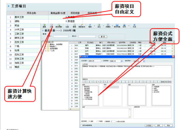Click the remarks box scrollbar down arrow

tap(130, 117)
